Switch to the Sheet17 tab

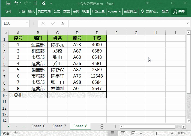tap(59, 126)
